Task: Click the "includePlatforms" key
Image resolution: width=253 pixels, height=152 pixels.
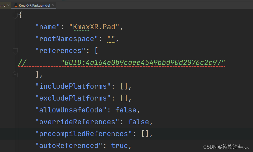Action: pos(73,86)
